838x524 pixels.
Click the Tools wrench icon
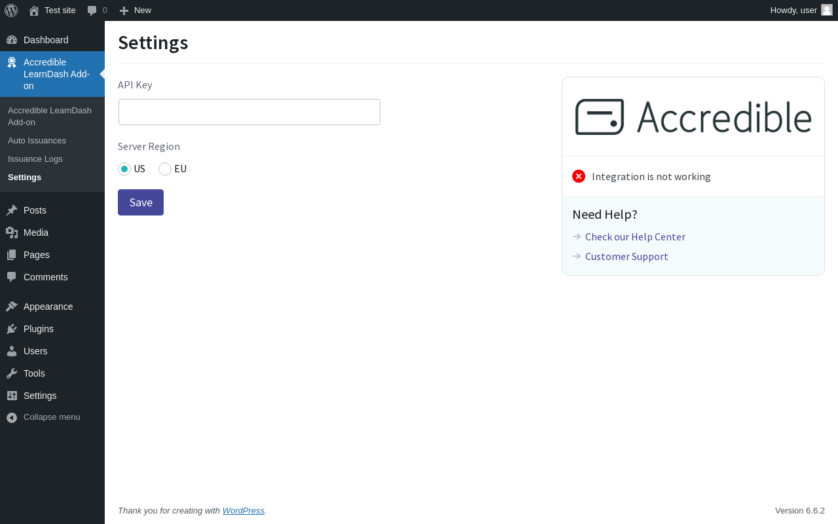pos(12,373)
